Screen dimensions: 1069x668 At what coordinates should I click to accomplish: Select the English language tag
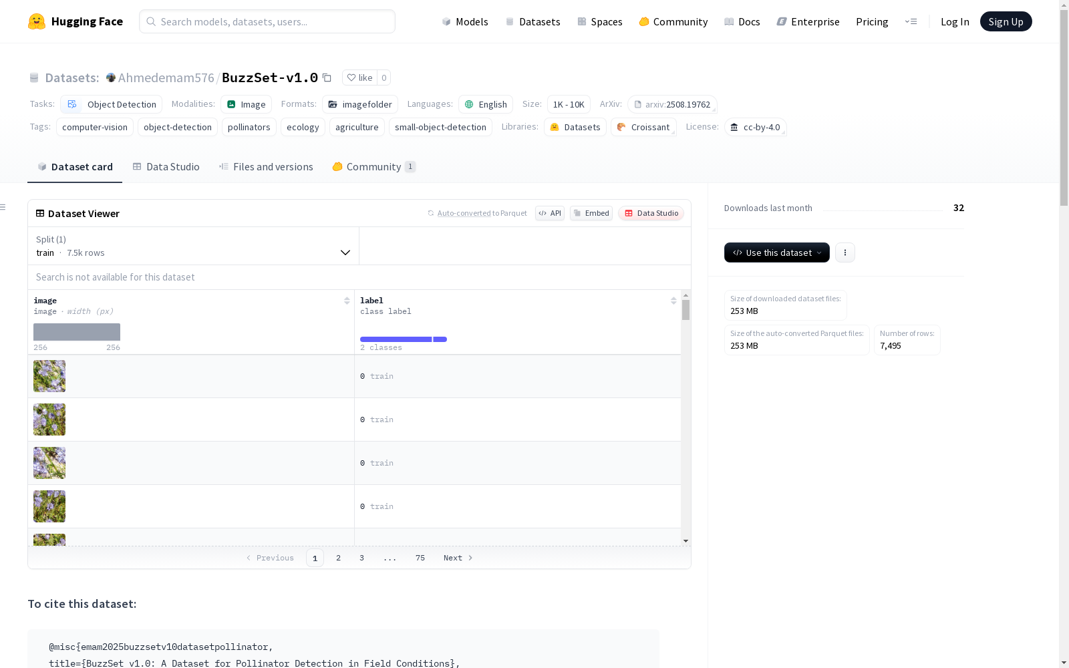tap(486, 104)
